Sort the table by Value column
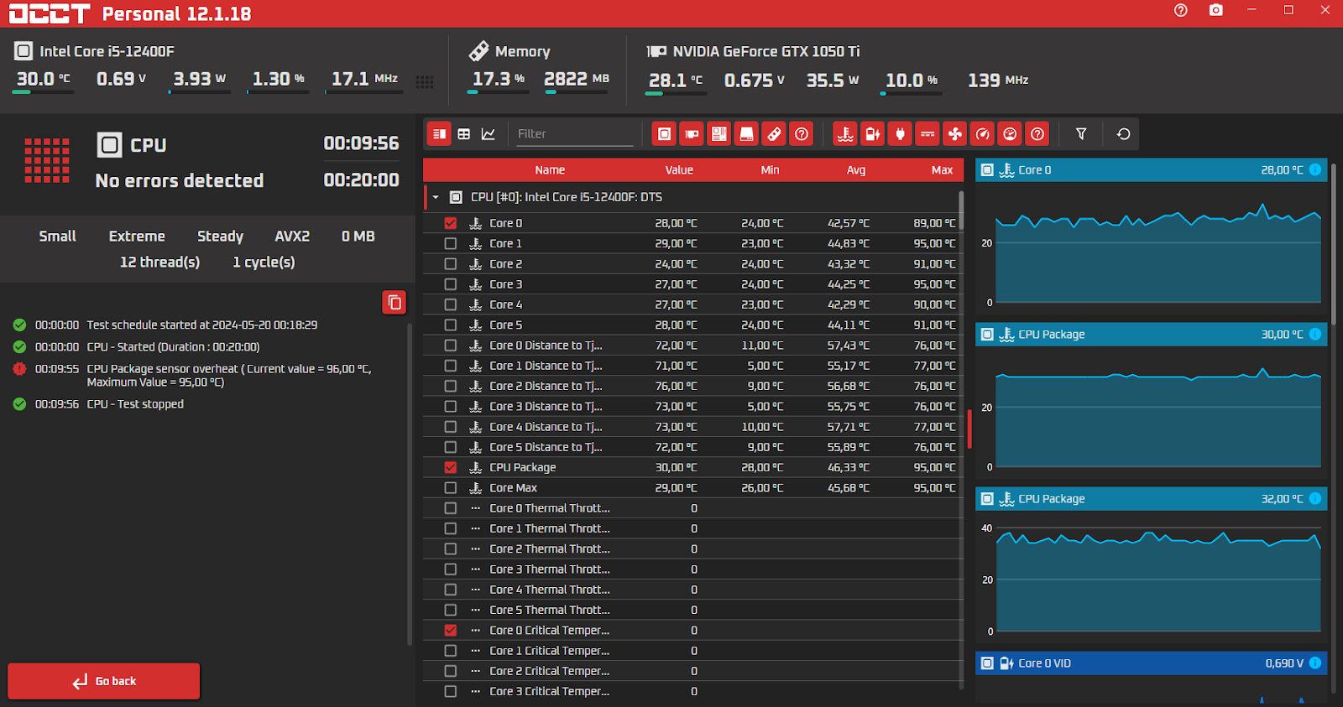 [679, 169]
